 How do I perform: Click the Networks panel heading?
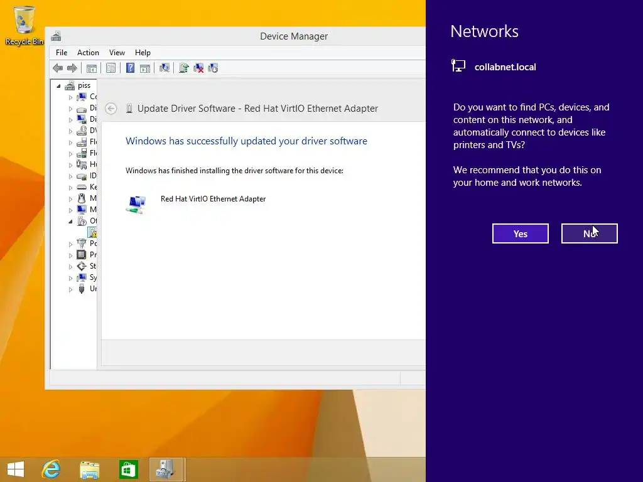(x=484, y=31)
